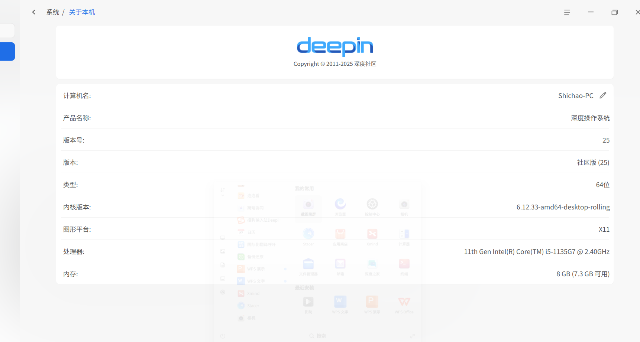The width and height of the screenshot is (640, 342).
Task: Go back using the arrow beside 系统
Action: click(34, 12)
